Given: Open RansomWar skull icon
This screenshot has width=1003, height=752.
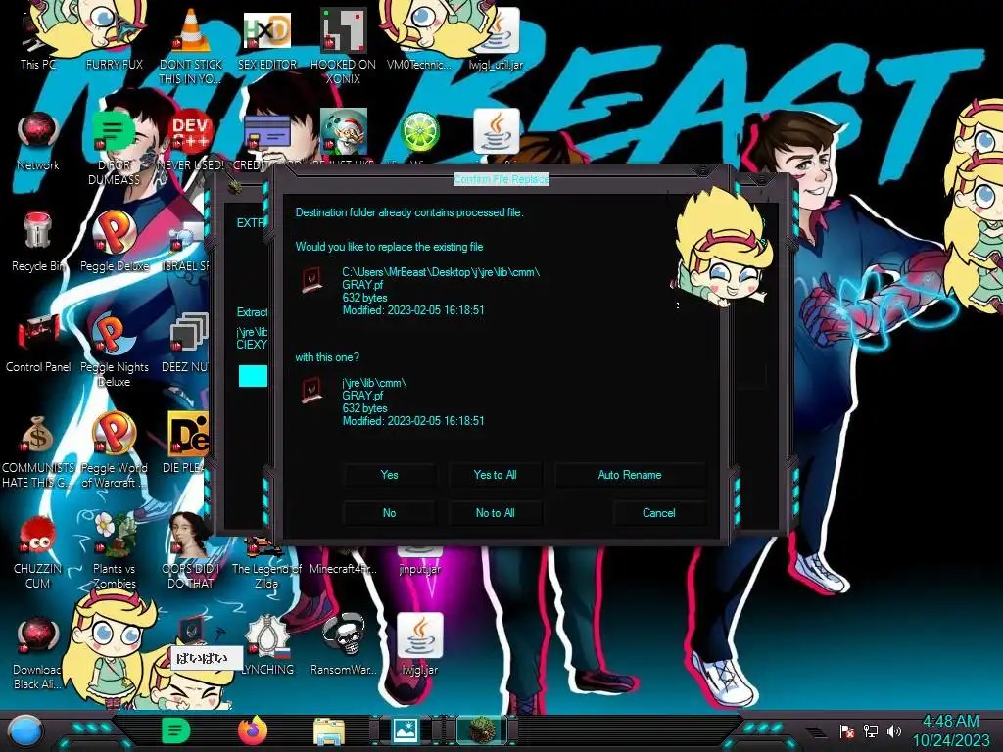Looking at the screenshot, I should pos(344,646).
